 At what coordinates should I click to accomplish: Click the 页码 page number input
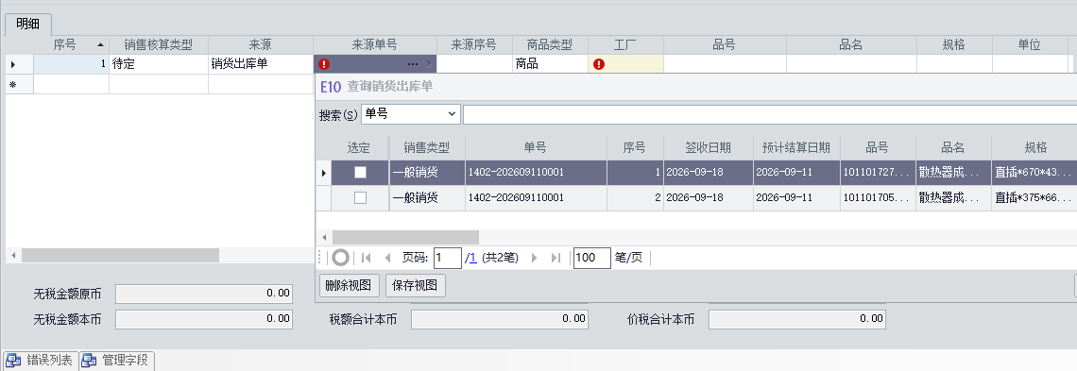click(447, 258)
